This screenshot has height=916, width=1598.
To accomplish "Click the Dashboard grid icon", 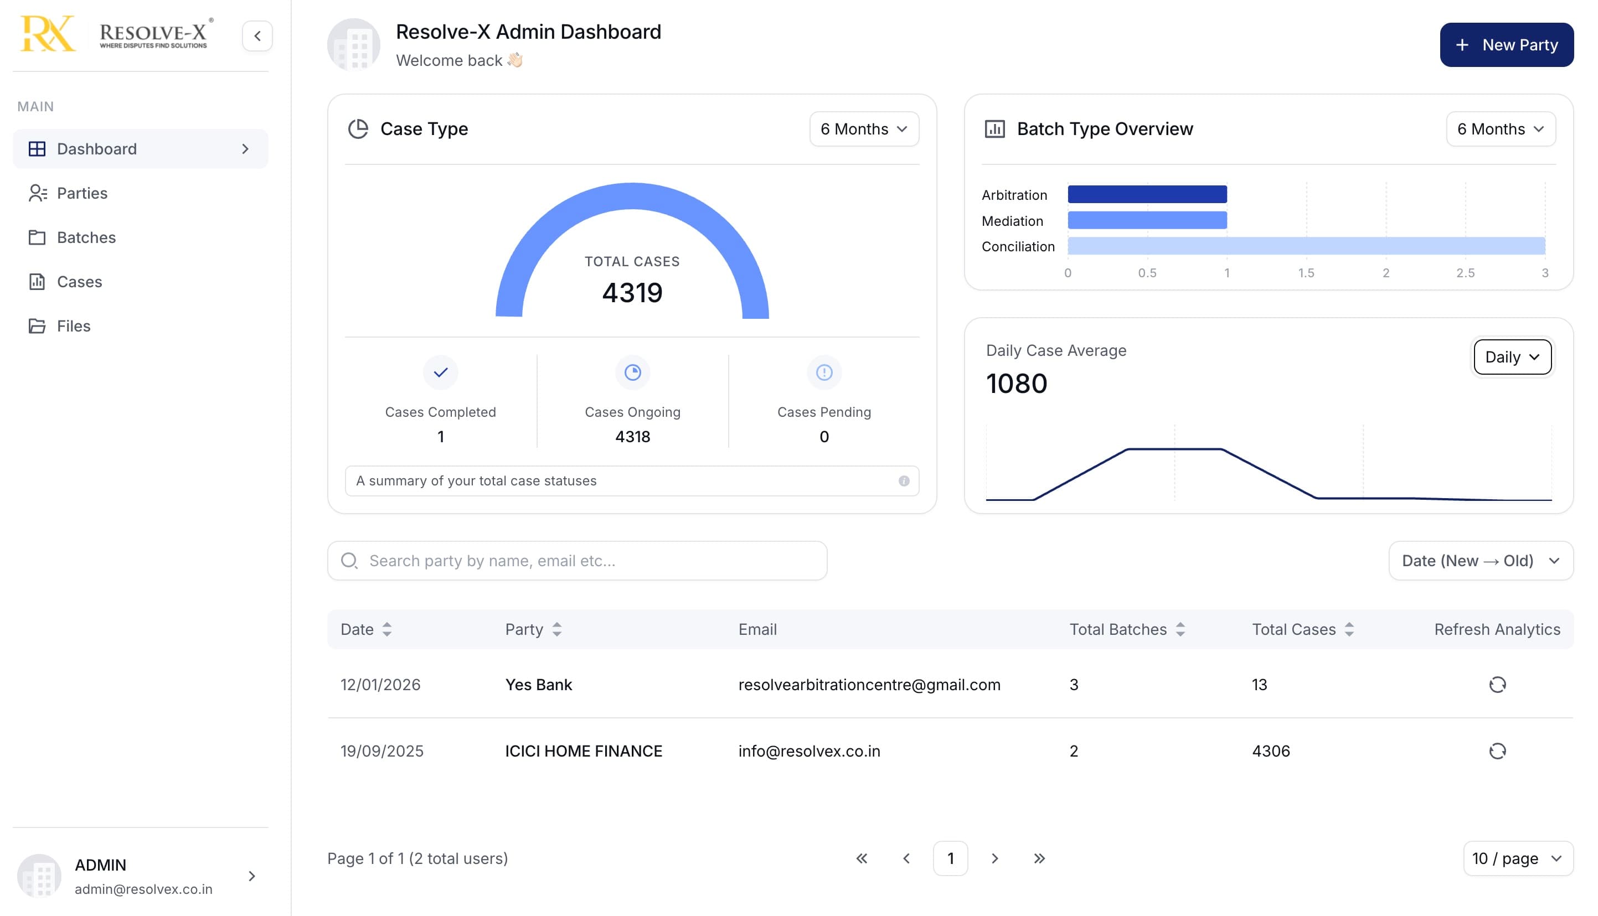I will pyautogui.click(x=37, y=149).
